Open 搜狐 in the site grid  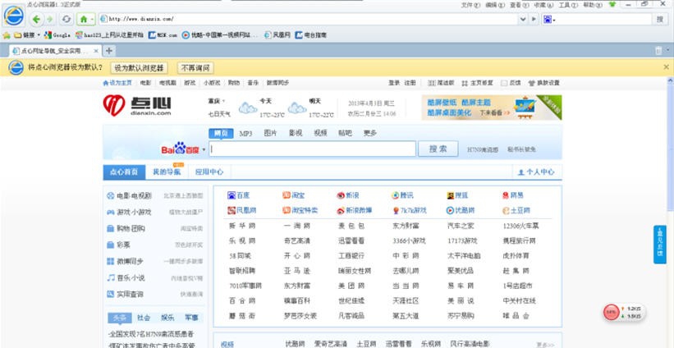pos(457,195)
